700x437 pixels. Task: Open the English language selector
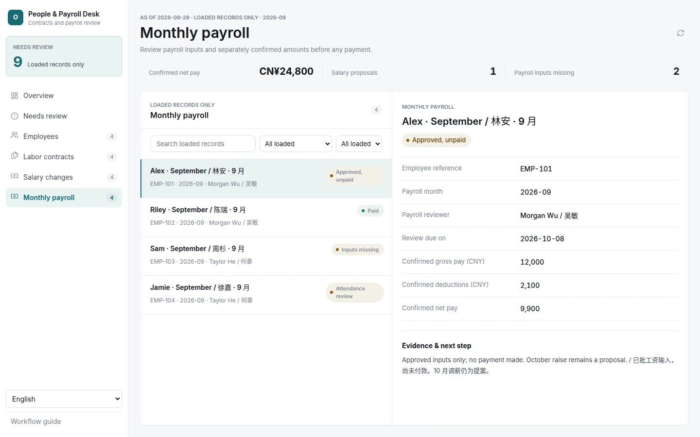64,399
